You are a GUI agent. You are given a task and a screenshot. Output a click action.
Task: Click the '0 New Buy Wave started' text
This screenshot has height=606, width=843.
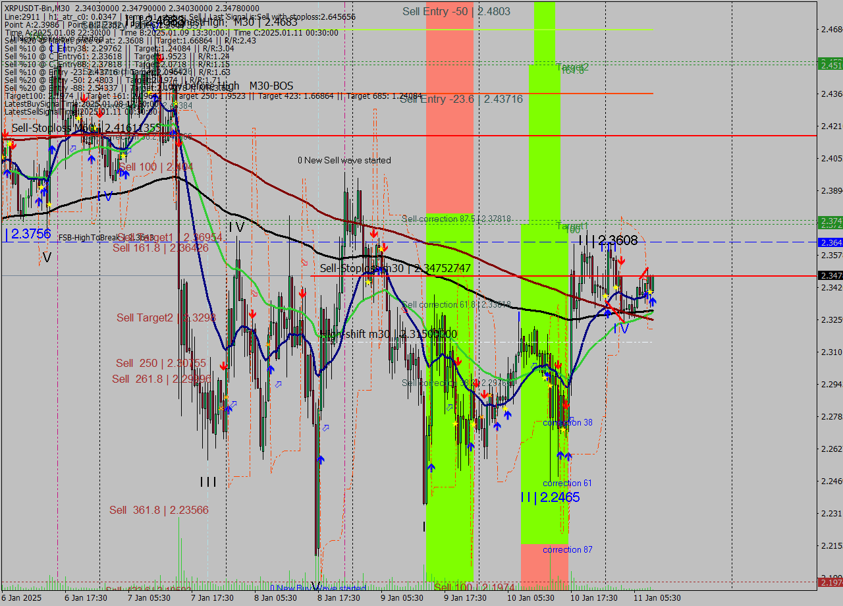(x=318, y=588)
